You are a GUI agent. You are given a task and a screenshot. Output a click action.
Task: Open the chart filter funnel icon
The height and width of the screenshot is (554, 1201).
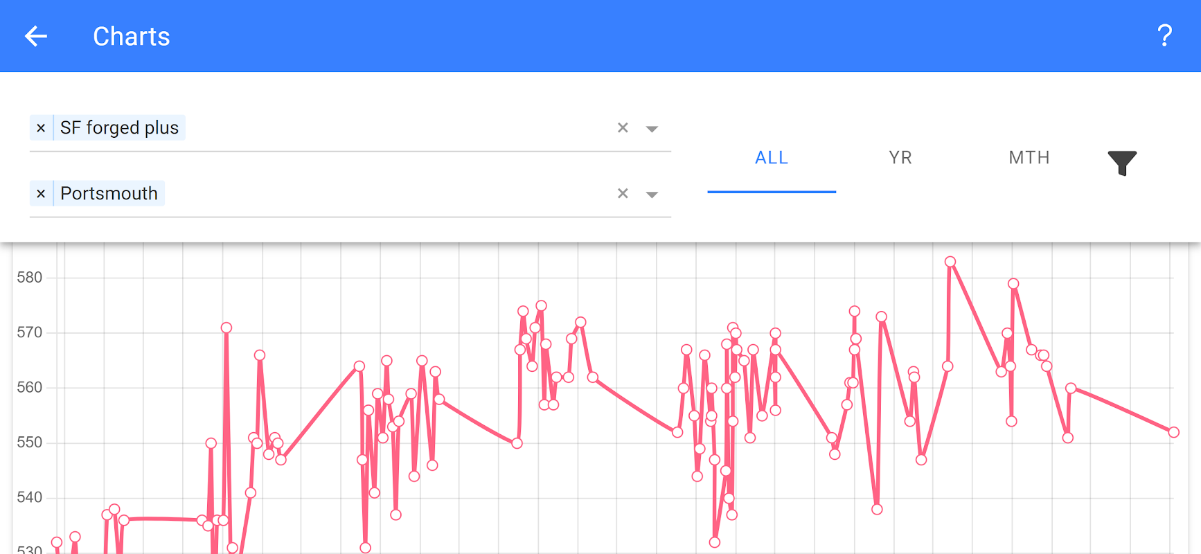click(x=1122, y=163)
